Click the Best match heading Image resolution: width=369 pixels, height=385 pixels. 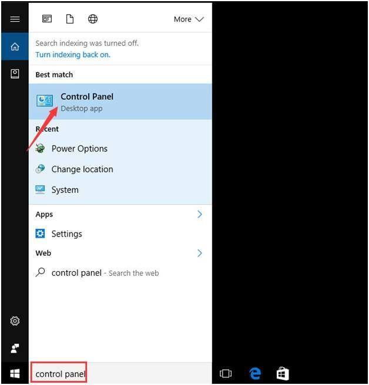pos(54,75)
